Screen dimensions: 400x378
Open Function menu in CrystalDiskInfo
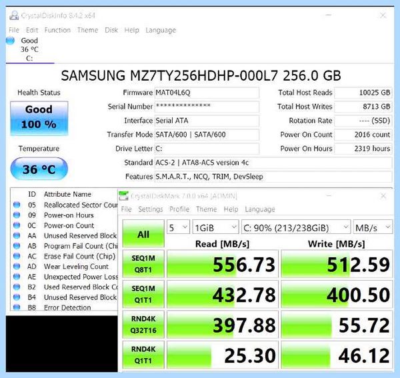pos(57,30)
